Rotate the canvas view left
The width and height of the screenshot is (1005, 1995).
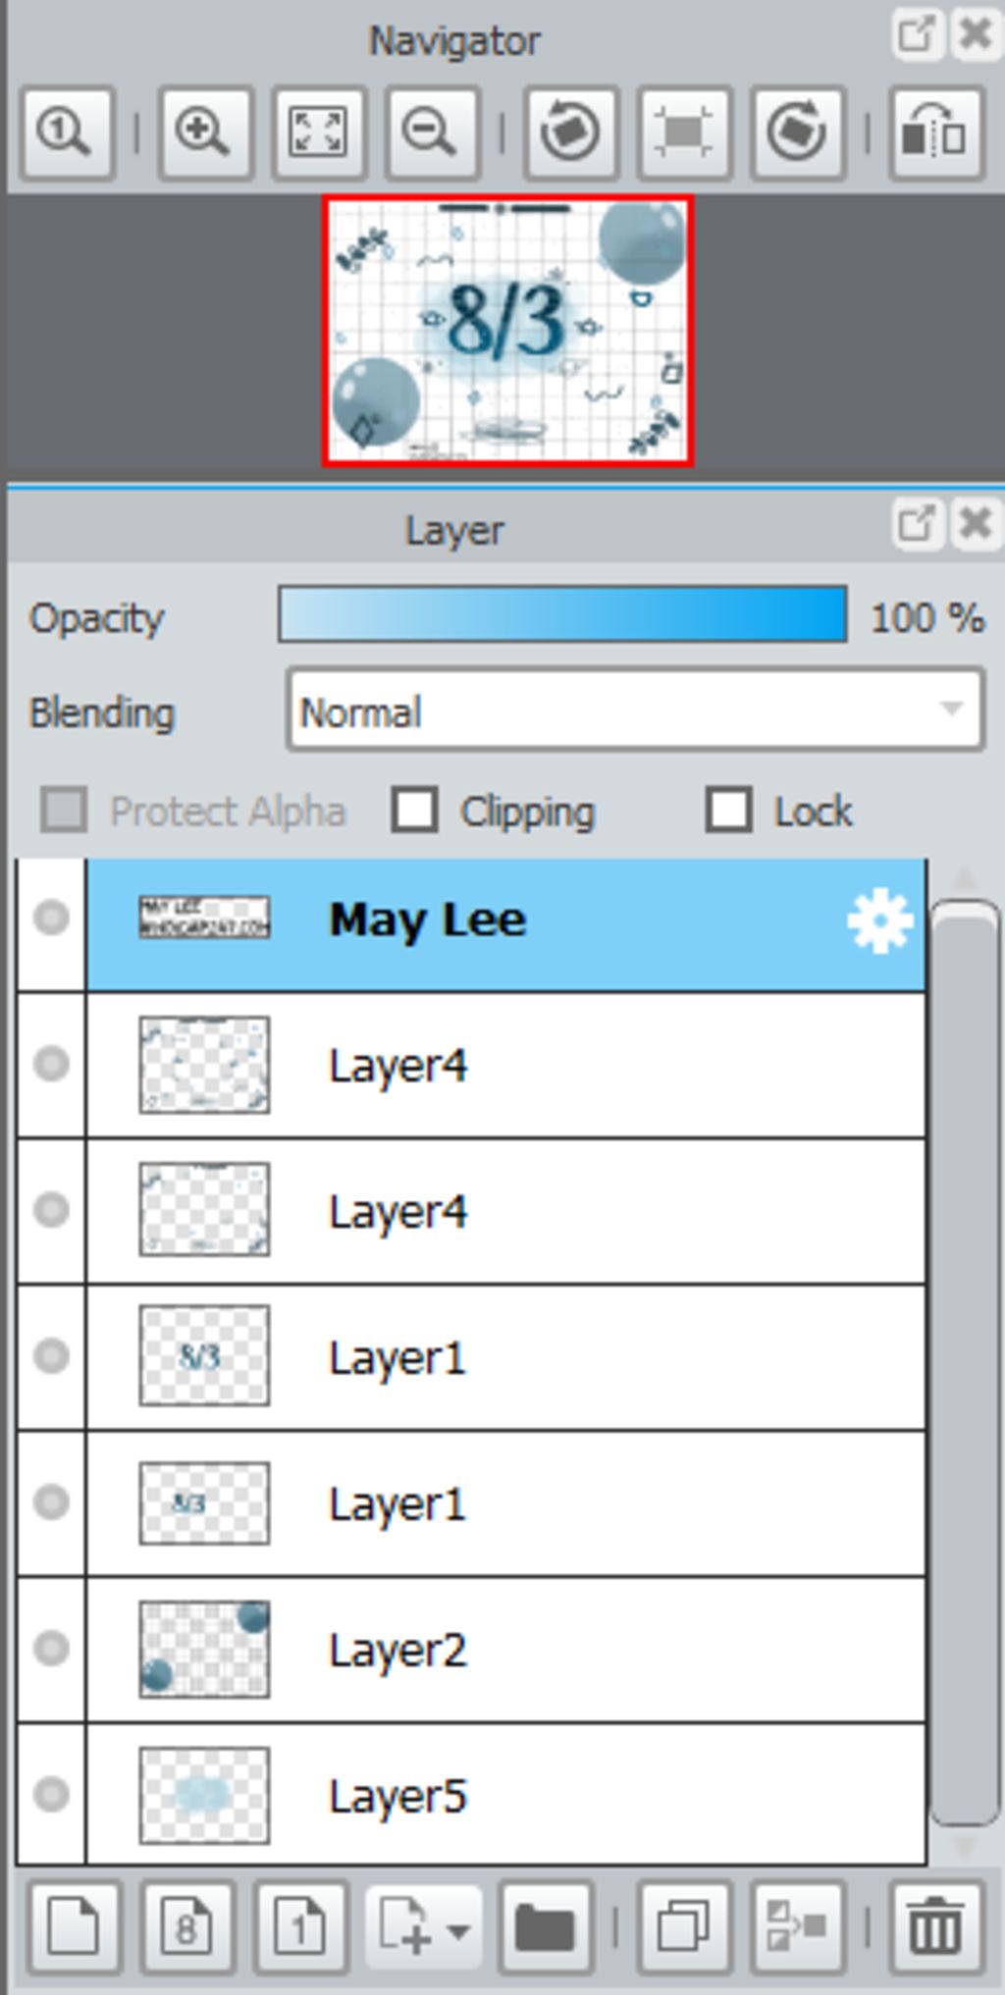click(570, 132)
